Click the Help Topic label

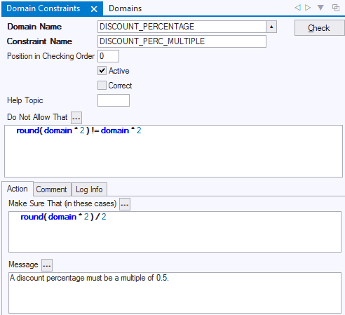pos(25,100)
